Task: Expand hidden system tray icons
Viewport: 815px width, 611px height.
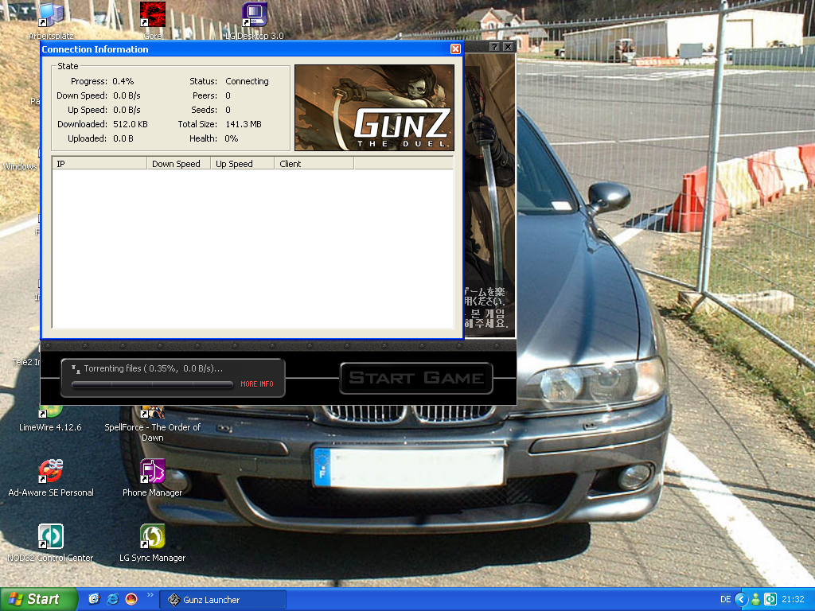Action: tap(741, 599)
